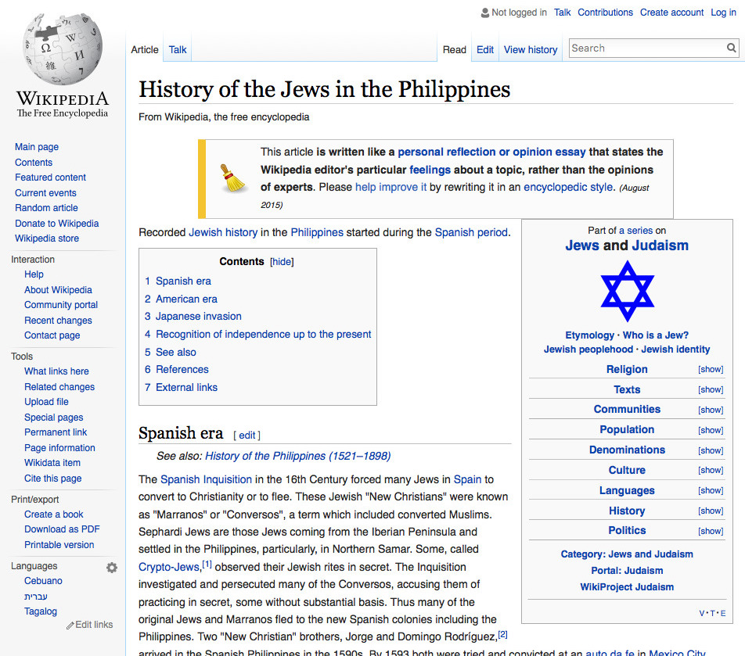
Task: Click the magnifying glass search icon
Action: [x=731, y=48]
